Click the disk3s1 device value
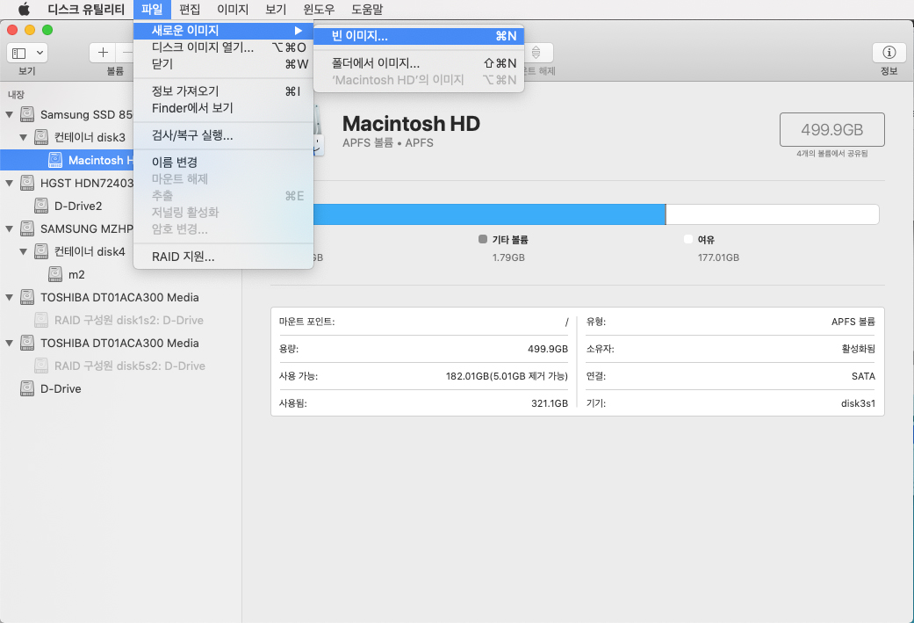The image size is (914, 623). tap(858, 403)
